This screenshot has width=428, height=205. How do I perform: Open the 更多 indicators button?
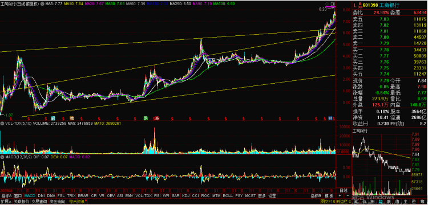coord(262,196)
